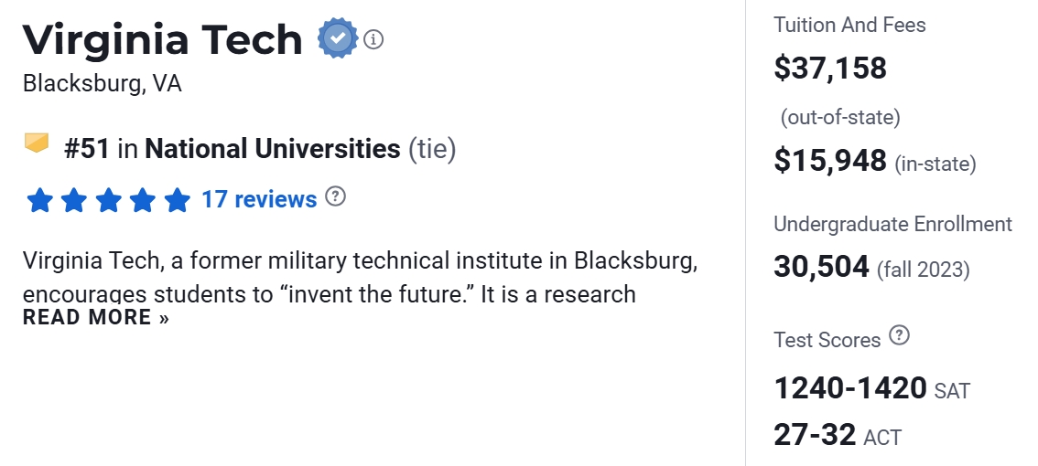1038x466 pixels.
Task: Select the $15,948 in-state tuition figure
Action: [x=830, y=161]
